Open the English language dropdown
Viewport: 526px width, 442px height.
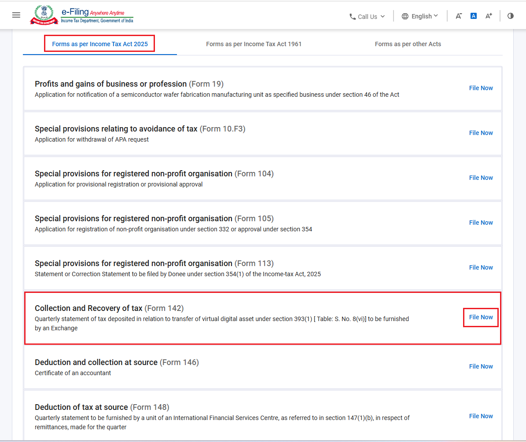(420, 16)
